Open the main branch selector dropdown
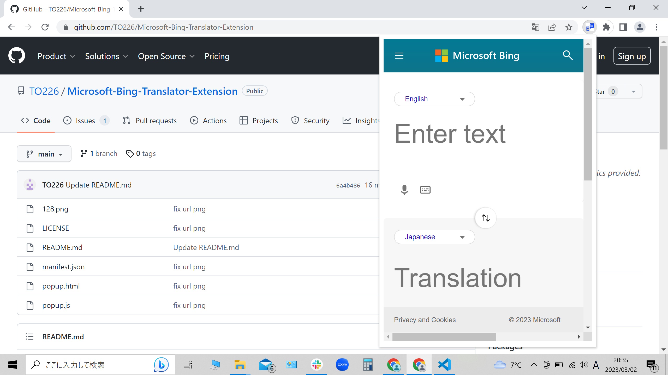The height and width of the screenshot is (375, 668). pyautogui.click(x=44, y=154)
